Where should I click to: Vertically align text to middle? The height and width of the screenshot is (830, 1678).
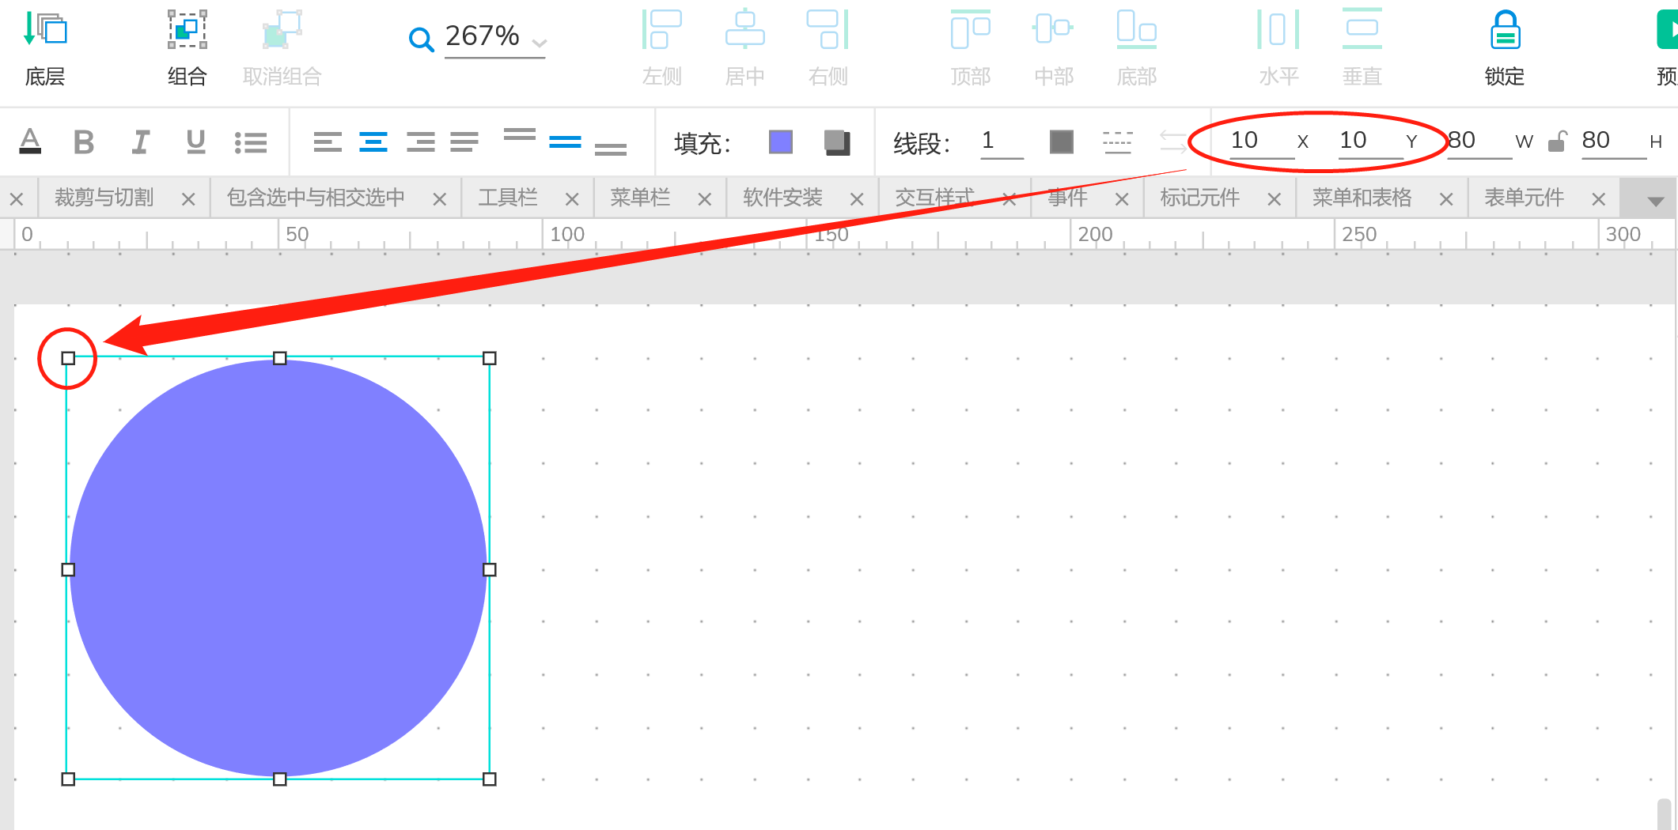coord(565,142)
